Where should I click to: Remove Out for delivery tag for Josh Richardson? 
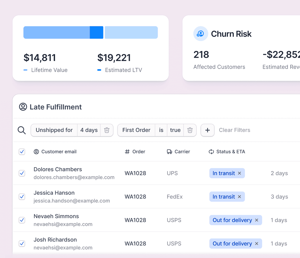(257, 243)
